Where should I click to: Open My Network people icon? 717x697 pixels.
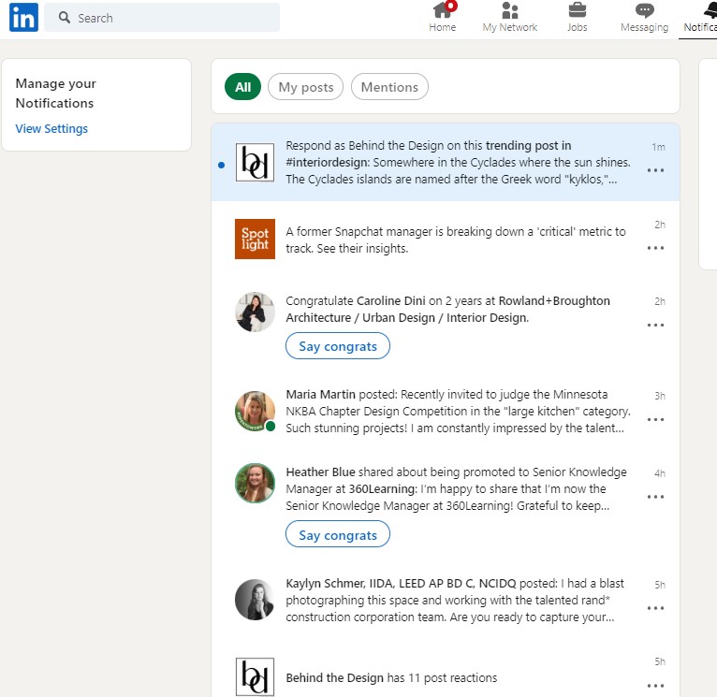point(510,12)
